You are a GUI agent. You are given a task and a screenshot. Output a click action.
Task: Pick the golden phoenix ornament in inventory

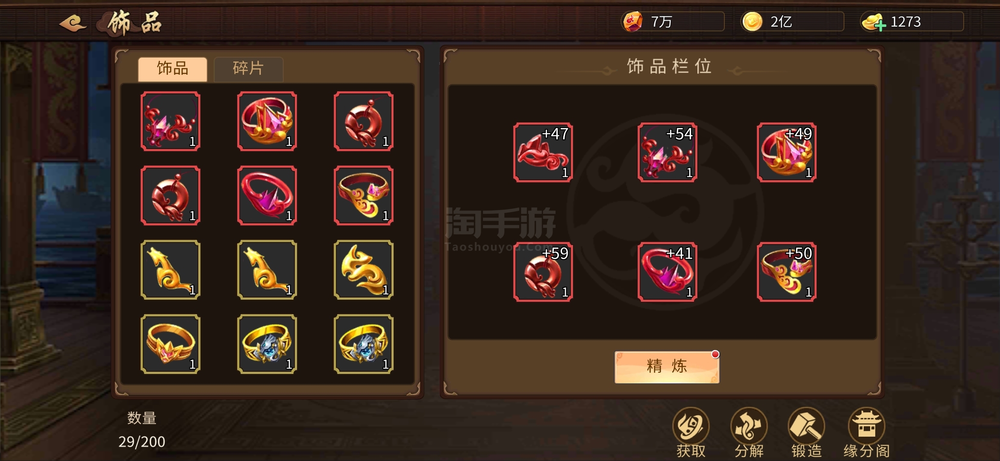point(364,270)
